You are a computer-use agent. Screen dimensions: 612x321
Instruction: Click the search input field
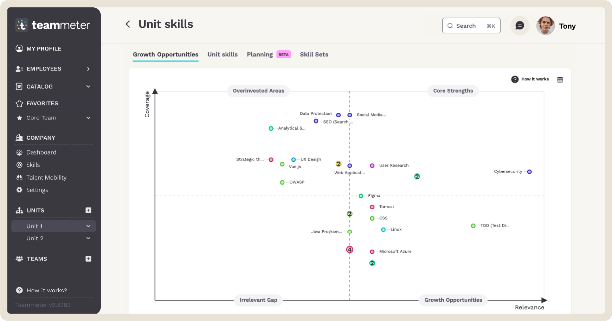coord(470,26)
